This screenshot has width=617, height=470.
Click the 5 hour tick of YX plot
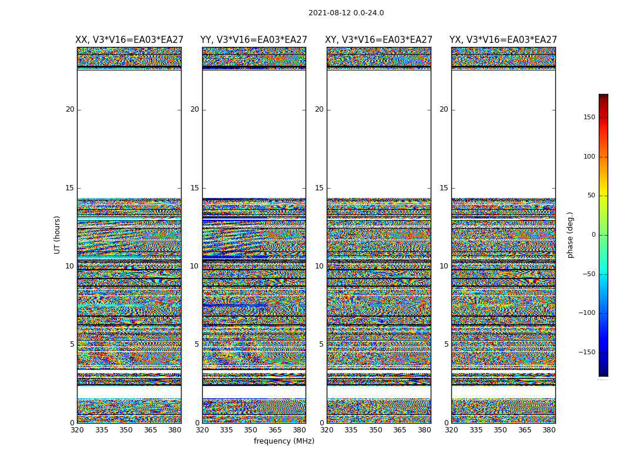[x=446, y=344]
